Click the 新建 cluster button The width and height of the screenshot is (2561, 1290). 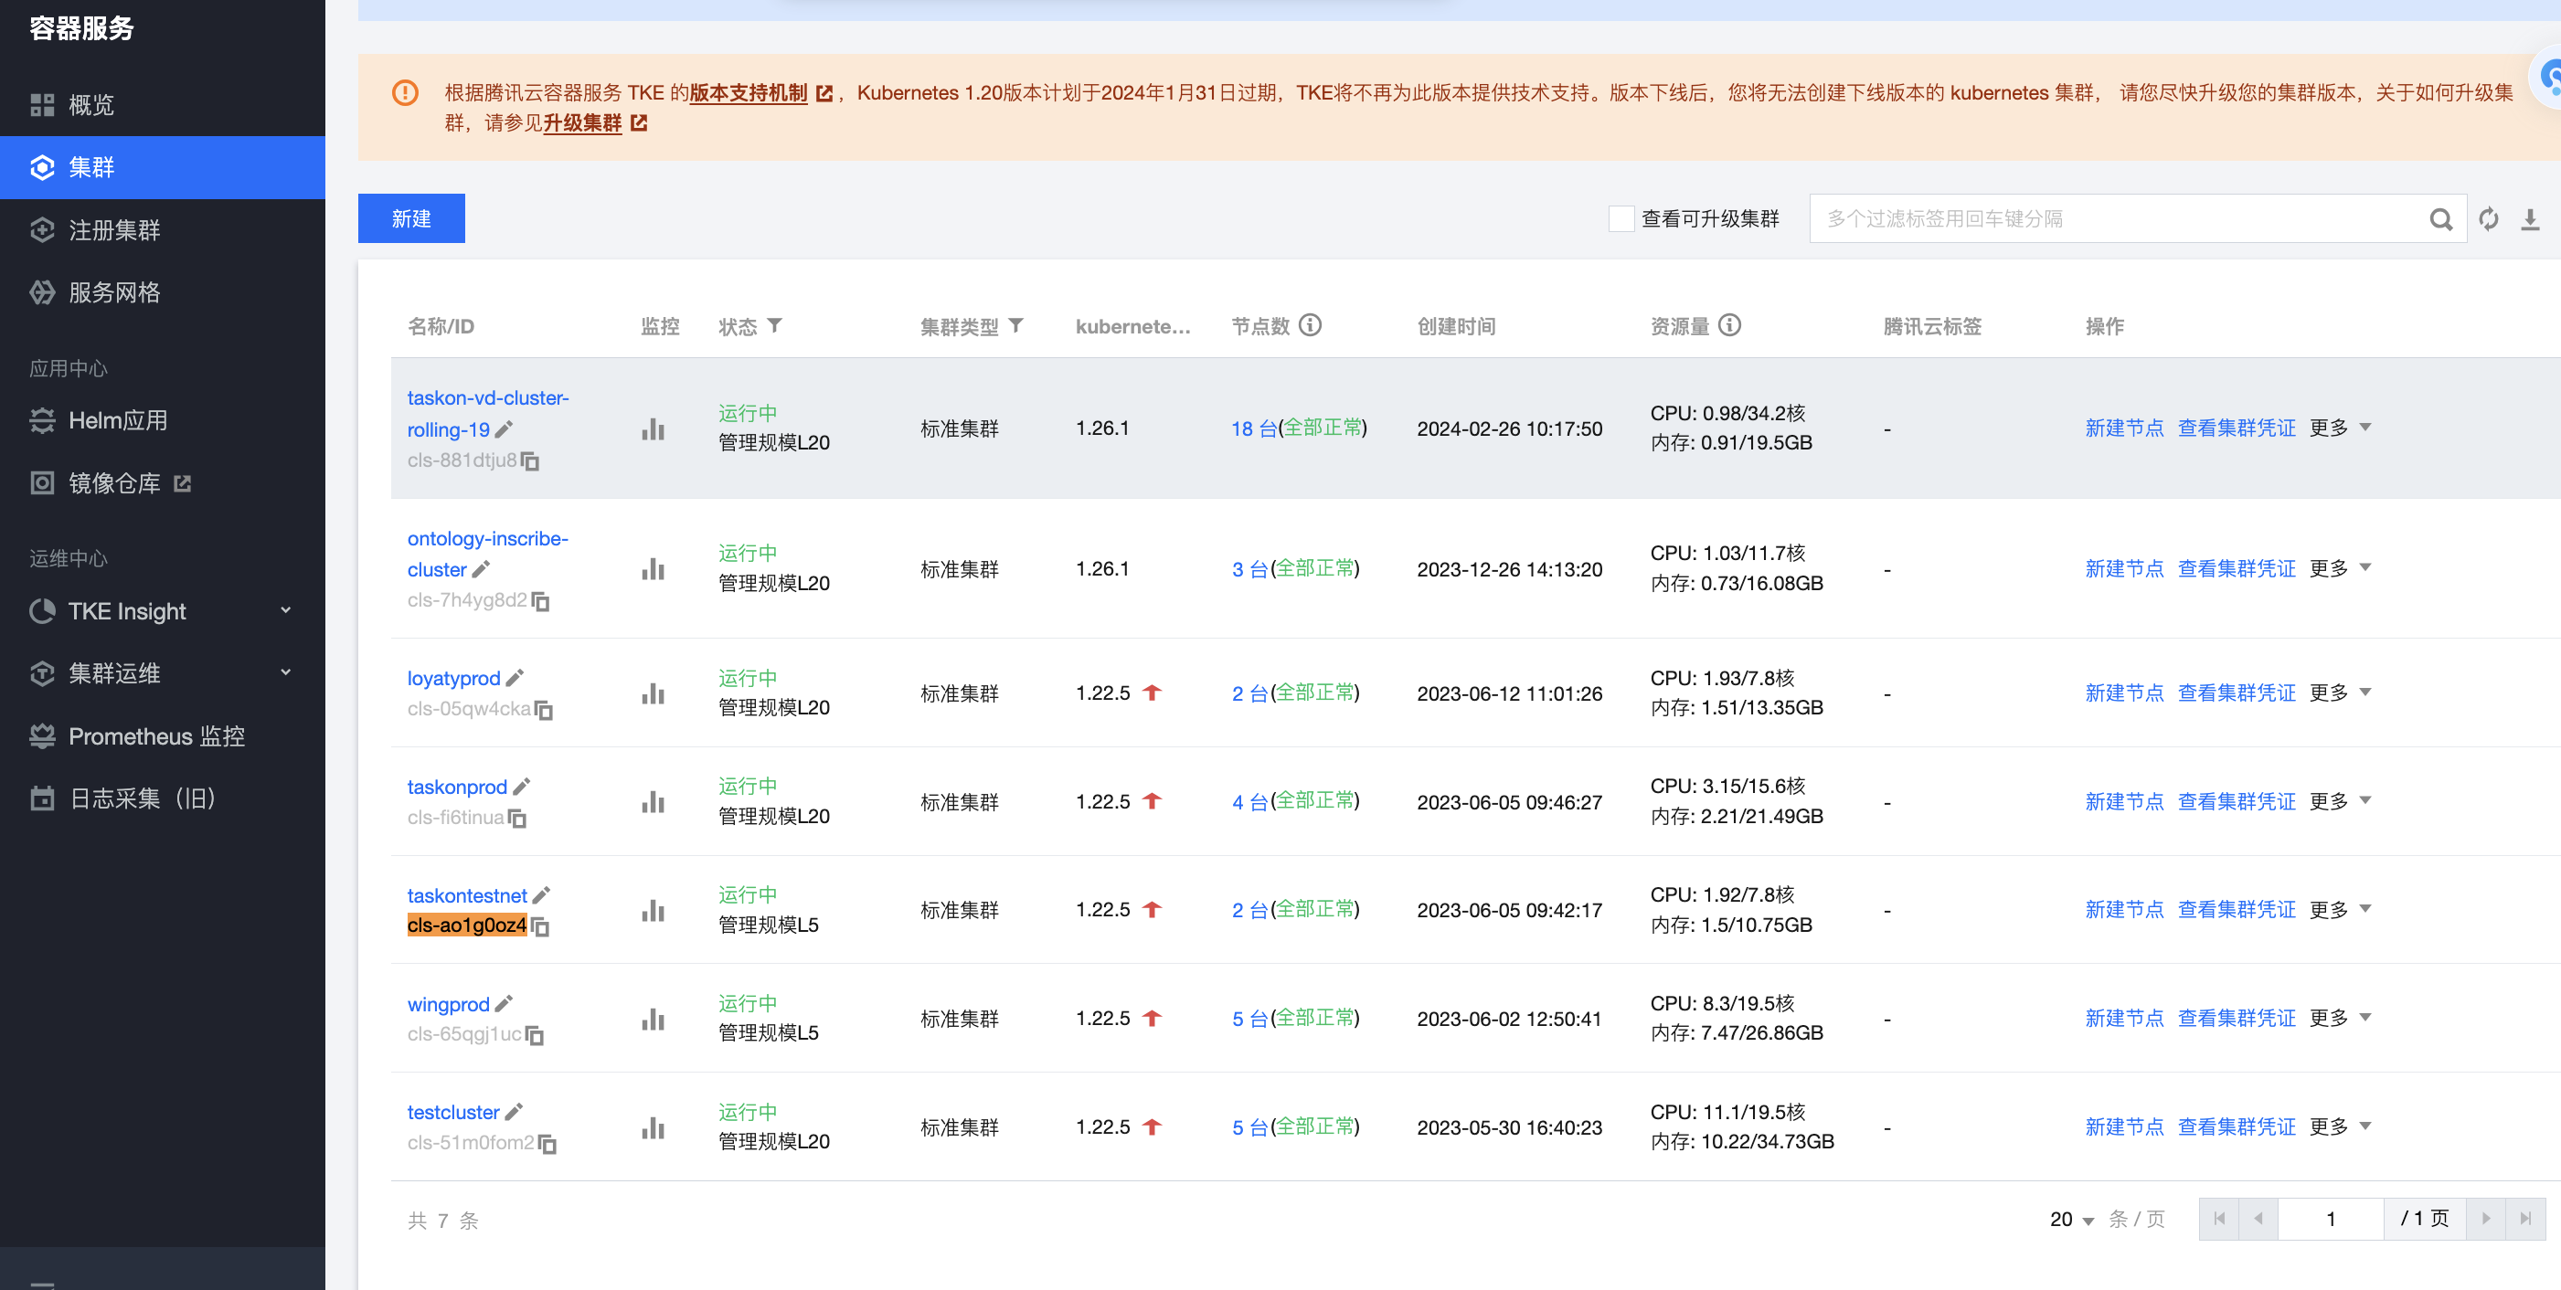point(410,218)
